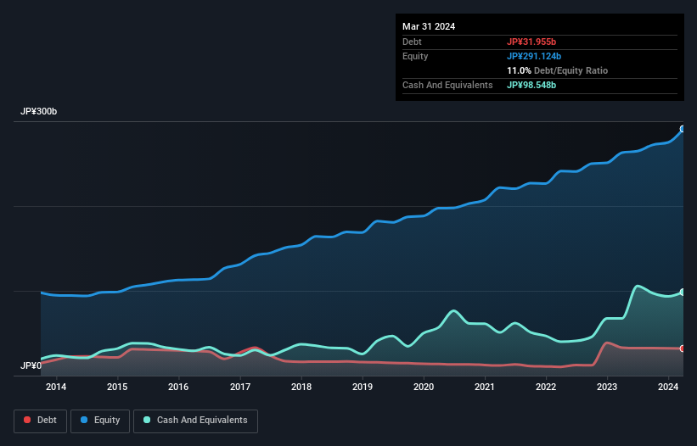Click the blue Equity legend dot
The height and width of the screenshot is (446, 697).
85,420
